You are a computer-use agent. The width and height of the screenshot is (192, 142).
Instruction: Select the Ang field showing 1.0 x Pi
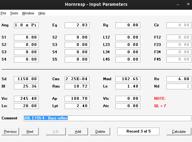point(26,25)
